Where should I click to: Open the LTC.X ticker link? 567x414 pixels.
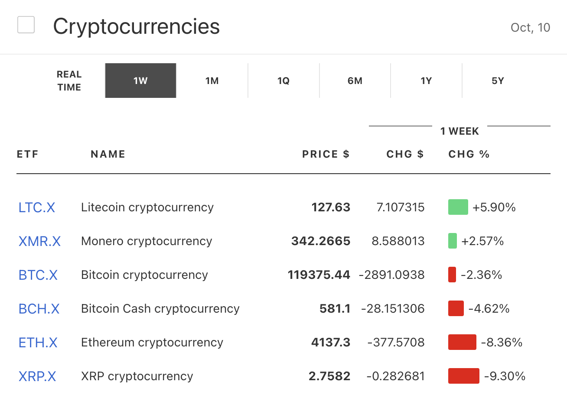[x=37, y=207]
